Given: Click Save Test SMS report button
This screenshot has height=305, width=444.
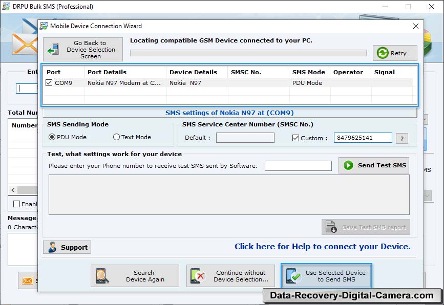Looking at the screenshot, I should [366, 227].
